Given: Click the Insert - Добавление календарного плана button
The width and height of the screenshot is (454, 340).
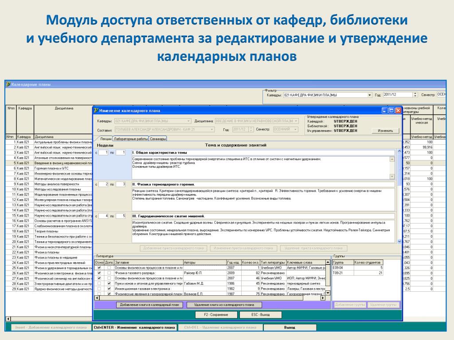Looking at the screenshot, I should [x=51, y=328].
